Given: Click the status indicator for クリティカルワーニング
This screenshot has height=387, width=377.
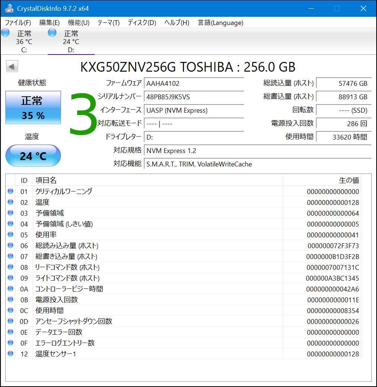Looking at the screenshot, I should 11,191.
